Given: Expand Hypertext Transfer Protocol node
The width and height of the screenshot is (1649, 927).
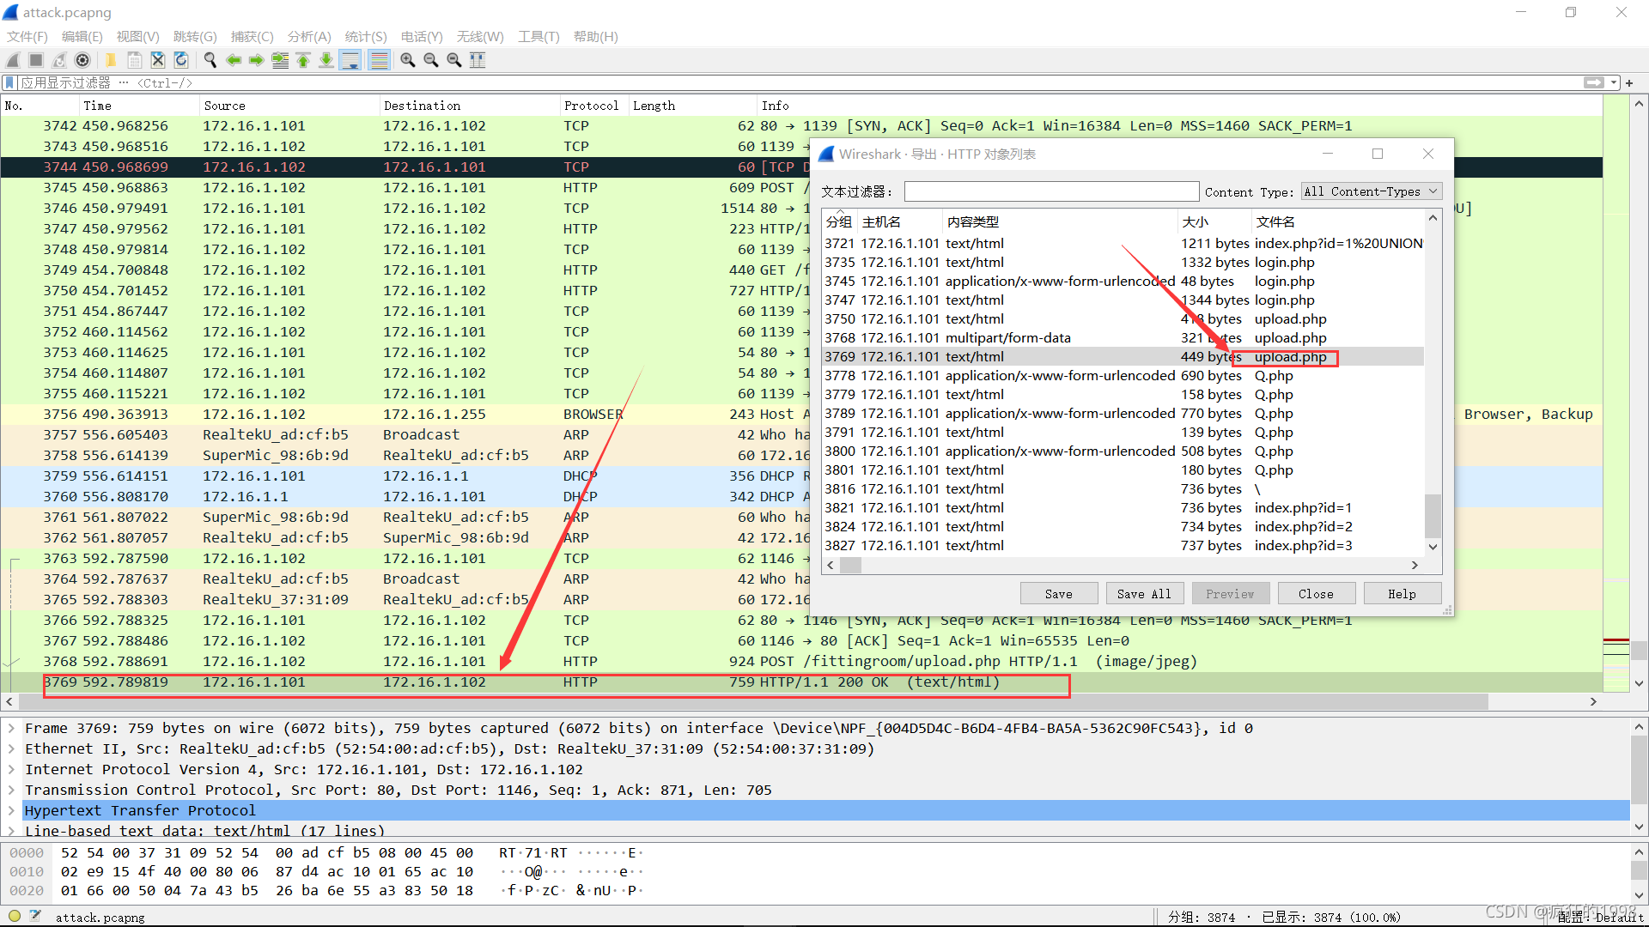Looking at the screenshot, I should click(12, 810).
